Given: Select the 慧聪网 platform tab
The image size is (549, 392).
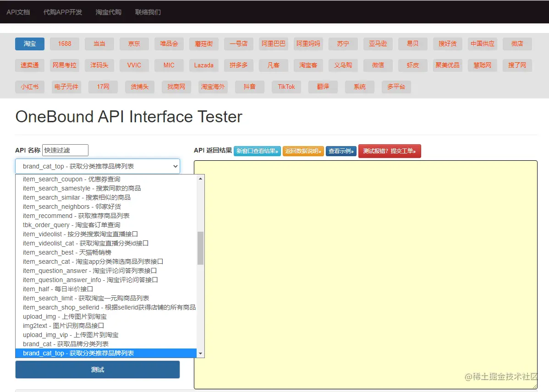Looking at the screenshot, I should tap(483, 65).
